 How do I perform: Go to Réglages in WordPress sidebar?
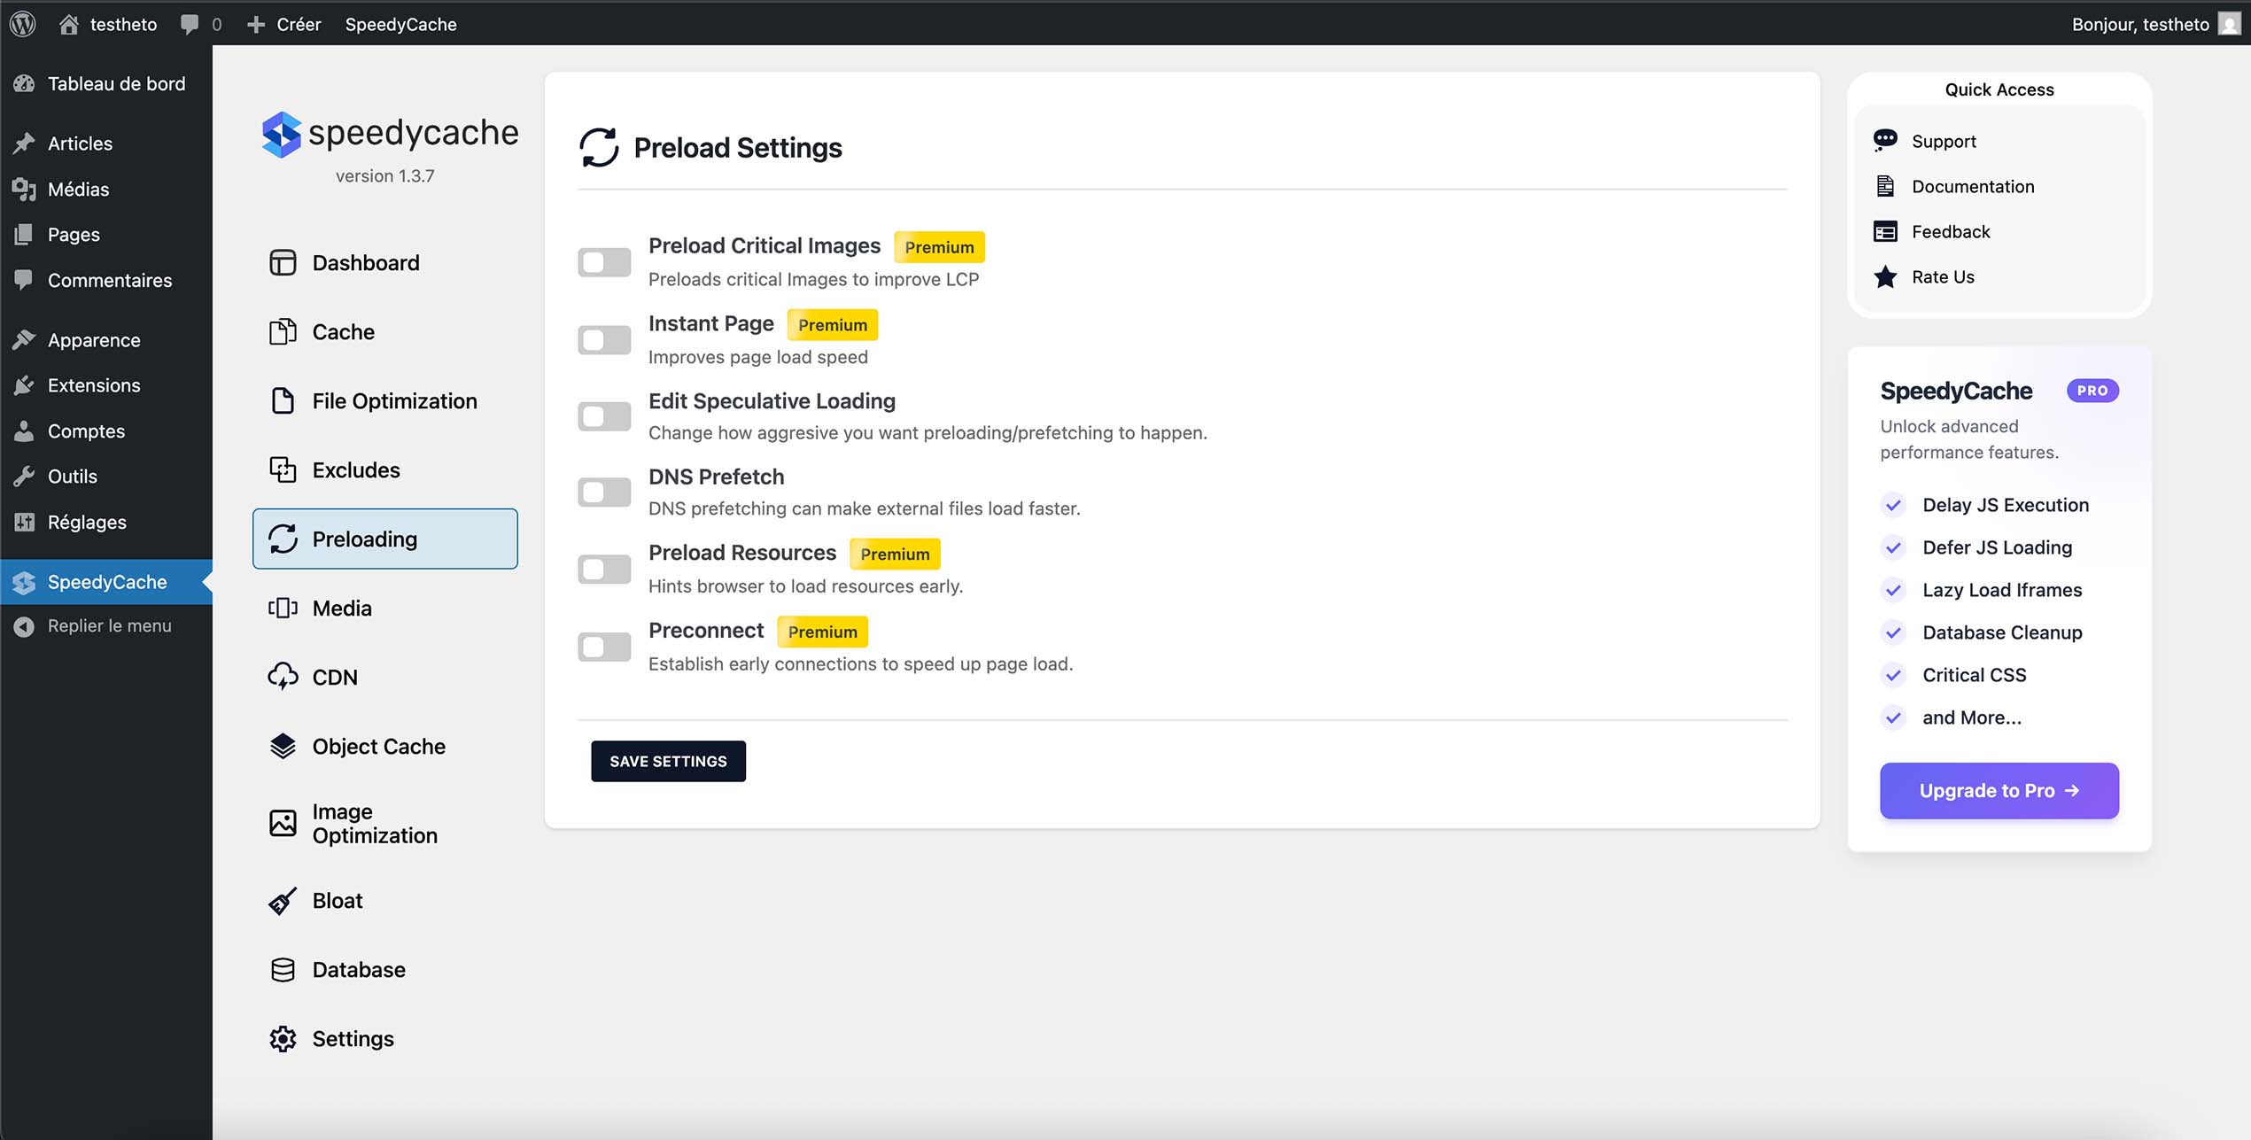87,522
